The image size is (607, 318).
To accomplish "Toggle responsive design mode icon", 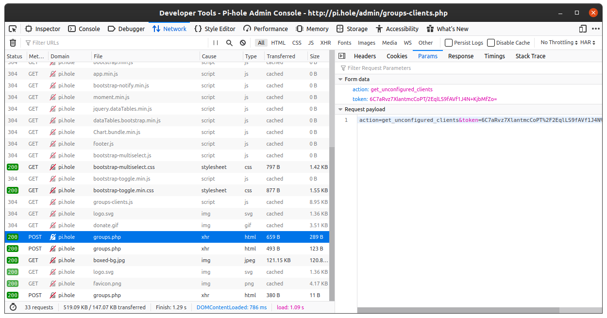I will tap(583, 29).
